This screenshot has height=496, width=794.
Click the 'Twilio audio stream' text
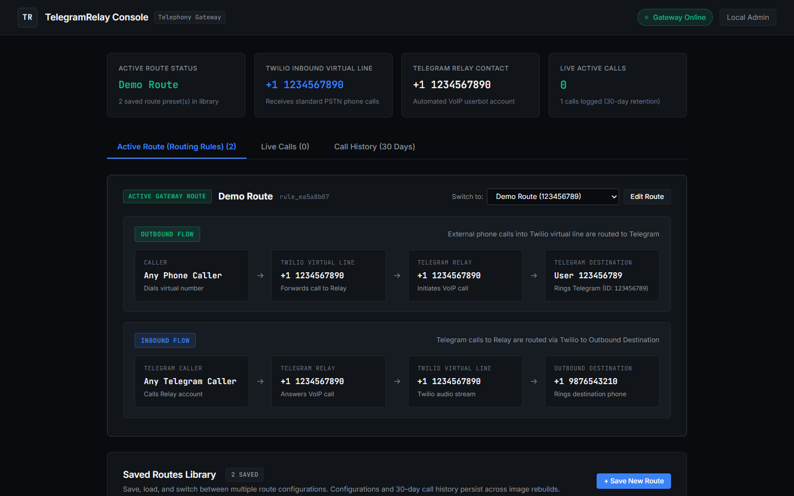[446, 394]
